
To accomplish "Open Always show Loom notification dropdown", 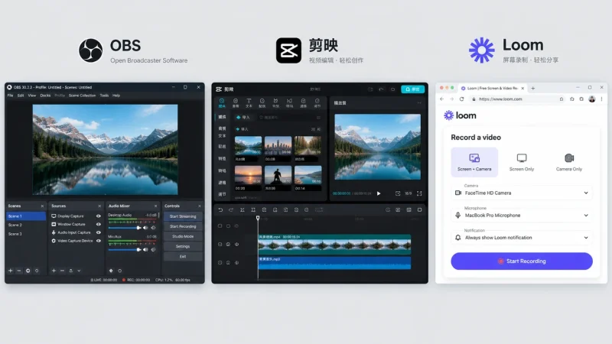I will 522,237.
